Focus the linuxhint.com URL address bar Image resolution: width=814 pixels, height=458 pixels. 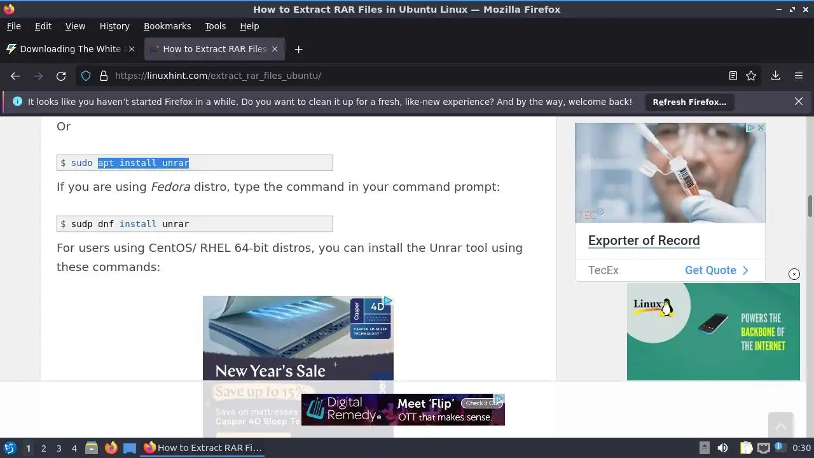click(407, 76)
